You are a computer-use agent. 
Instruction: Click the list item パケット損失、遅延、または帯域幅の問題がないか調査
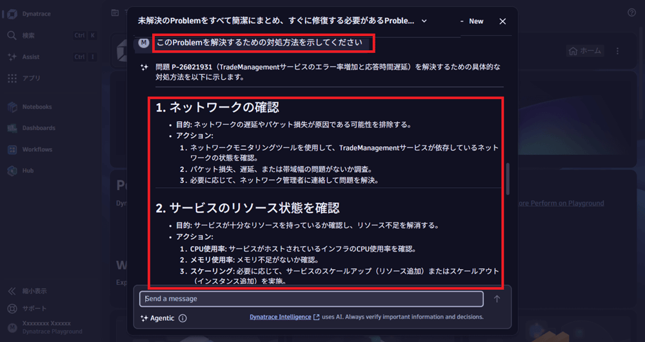[282, 169]
